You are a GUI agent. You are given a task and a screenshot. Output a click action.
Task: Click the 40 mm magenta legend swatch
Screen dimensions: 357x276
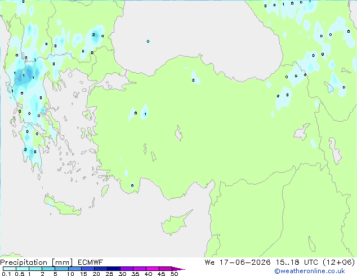point(153,269)
